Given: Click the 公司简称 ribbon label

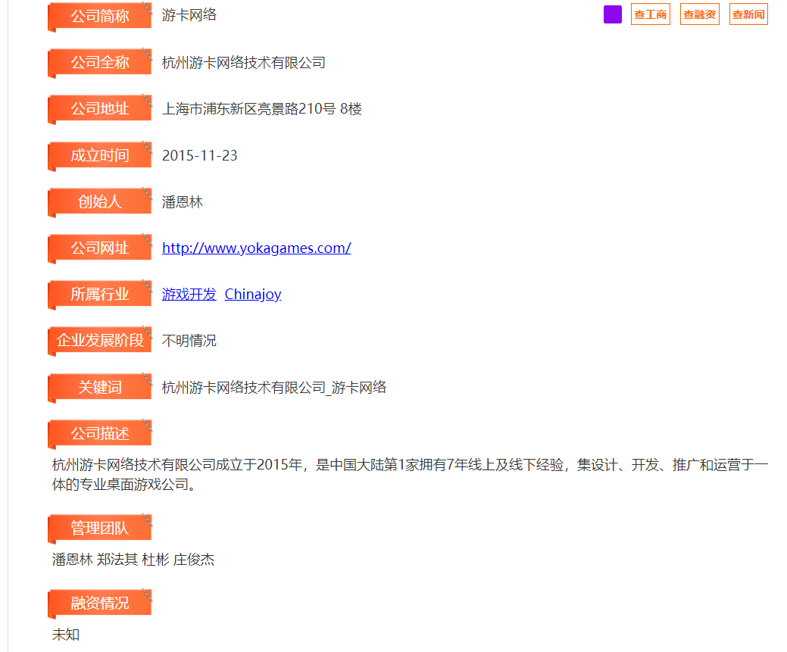Looking at the screenshot, I should coord(99,15).
